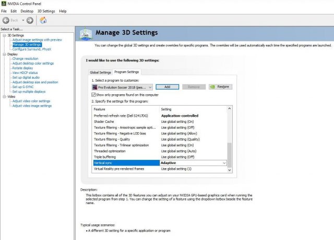The image size is (334, 240).
Task: Click the Manage 3D Settings header icon
Action: pos(86,33)
